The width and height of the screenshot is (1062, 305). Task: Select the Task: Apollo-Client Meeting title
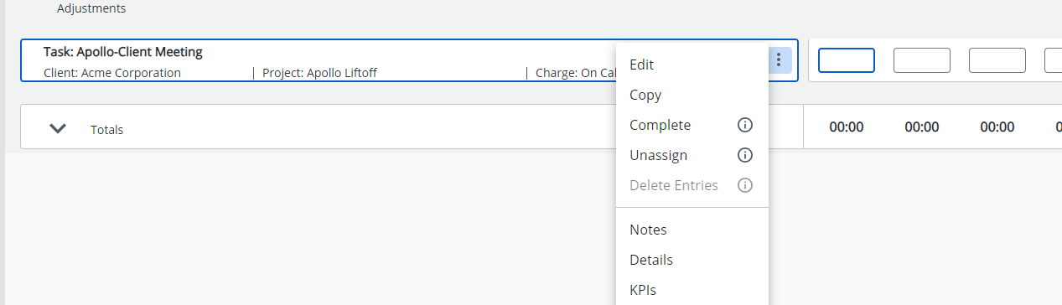point(123,52)
